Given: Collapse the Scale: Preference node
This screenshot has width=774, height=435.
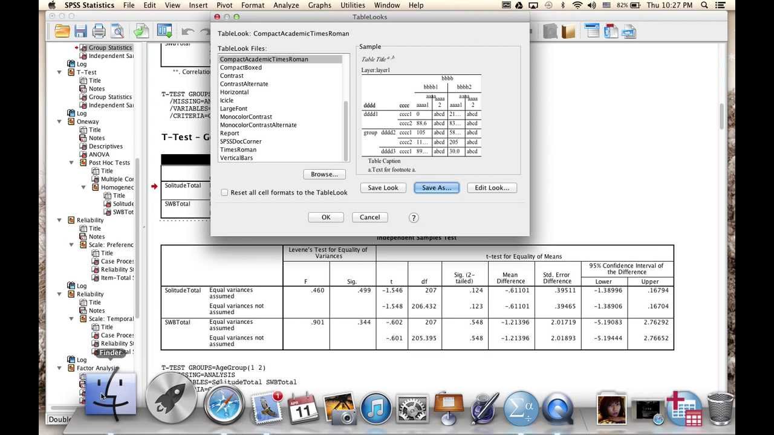Looking at the screenshot, I should click(x=71, y=245).
